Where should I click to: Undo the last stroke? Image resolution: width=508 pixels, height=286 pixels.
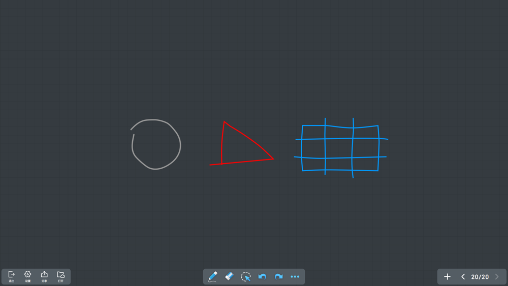click(262, 277)
